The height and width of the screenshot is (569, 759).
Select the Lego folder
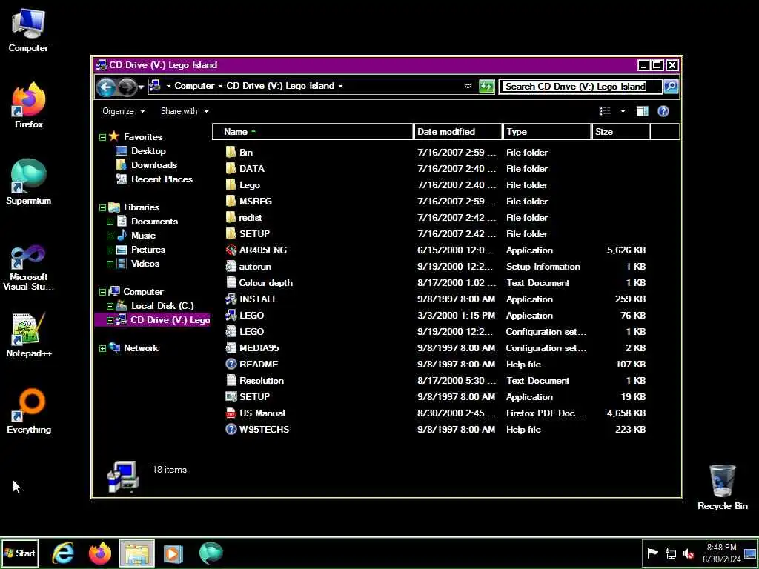pos(242,184)
